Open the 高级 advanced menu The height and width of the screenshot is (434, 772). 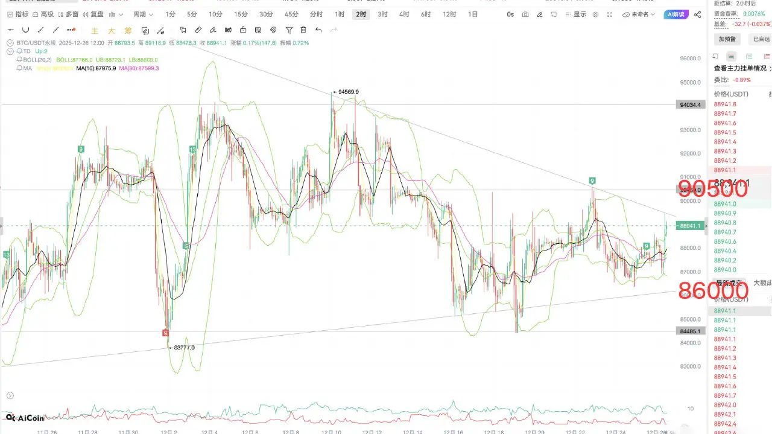click(x=43, y=14)
